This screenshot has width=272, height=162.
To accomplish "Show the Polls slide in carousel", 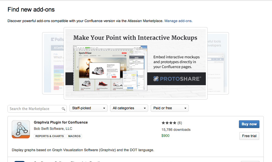I will coord(53,63).
